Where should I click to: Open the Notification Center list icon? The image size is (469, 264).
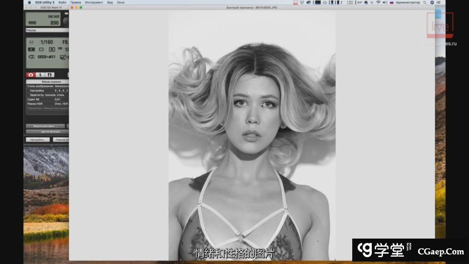click(439, 2)
